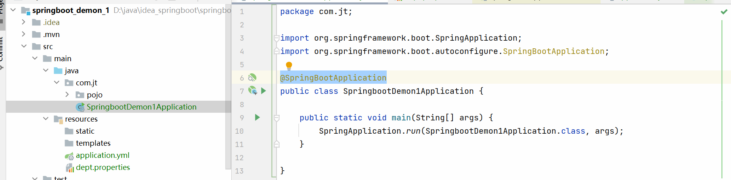Select the springboot_demon_1 project folder icon
Image resolution: width=731 pixels, height=180 pixels.
pyautogui.click(x=25, y=10)
